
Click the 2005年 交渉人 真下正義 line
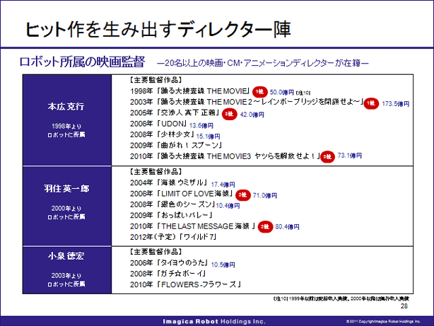[175, 112]
